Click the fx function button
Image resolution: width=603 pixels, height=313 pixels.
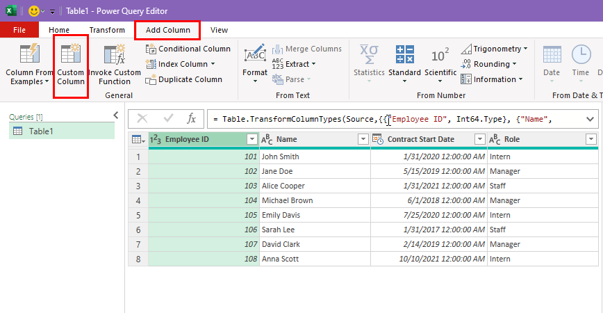click(192, 118)
